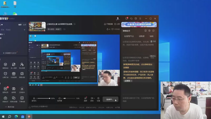Open the 弹幕助手 settings gear icon
This screenshot has width=211, height=119.
(x=149, y=31)
